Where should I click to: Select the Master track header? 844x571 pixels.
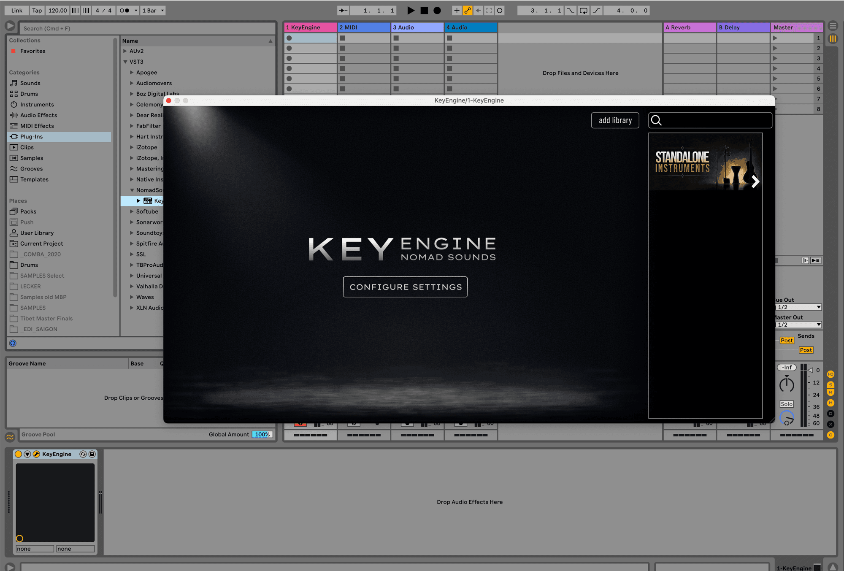click(797, 27)
